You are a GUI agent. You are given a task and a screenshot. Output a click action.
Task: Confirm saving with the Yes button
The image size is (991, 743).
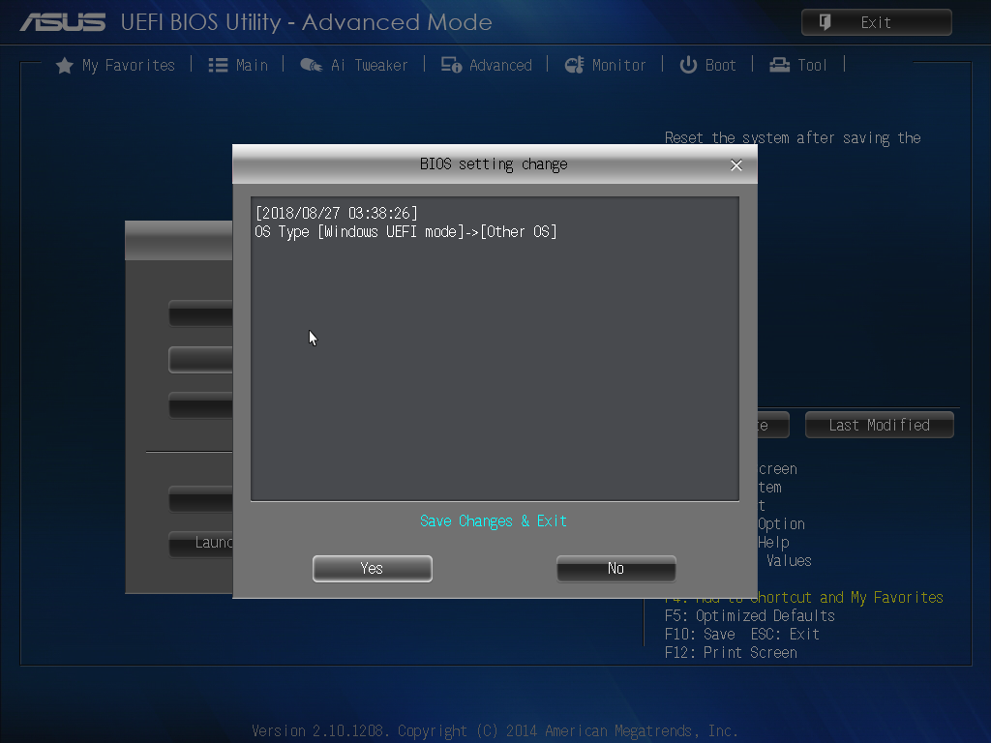(x=373, y=569)
